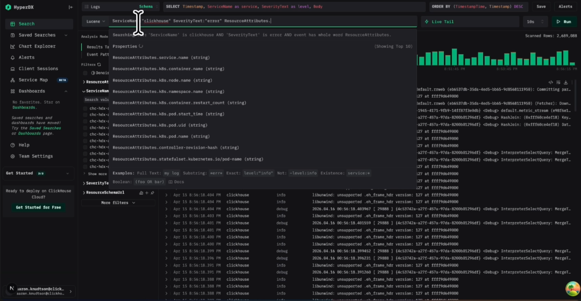Expand log row at 8:56:18.399 PM
The width and height of the screenshot is (581, 301).
click(x=166, y=251)
